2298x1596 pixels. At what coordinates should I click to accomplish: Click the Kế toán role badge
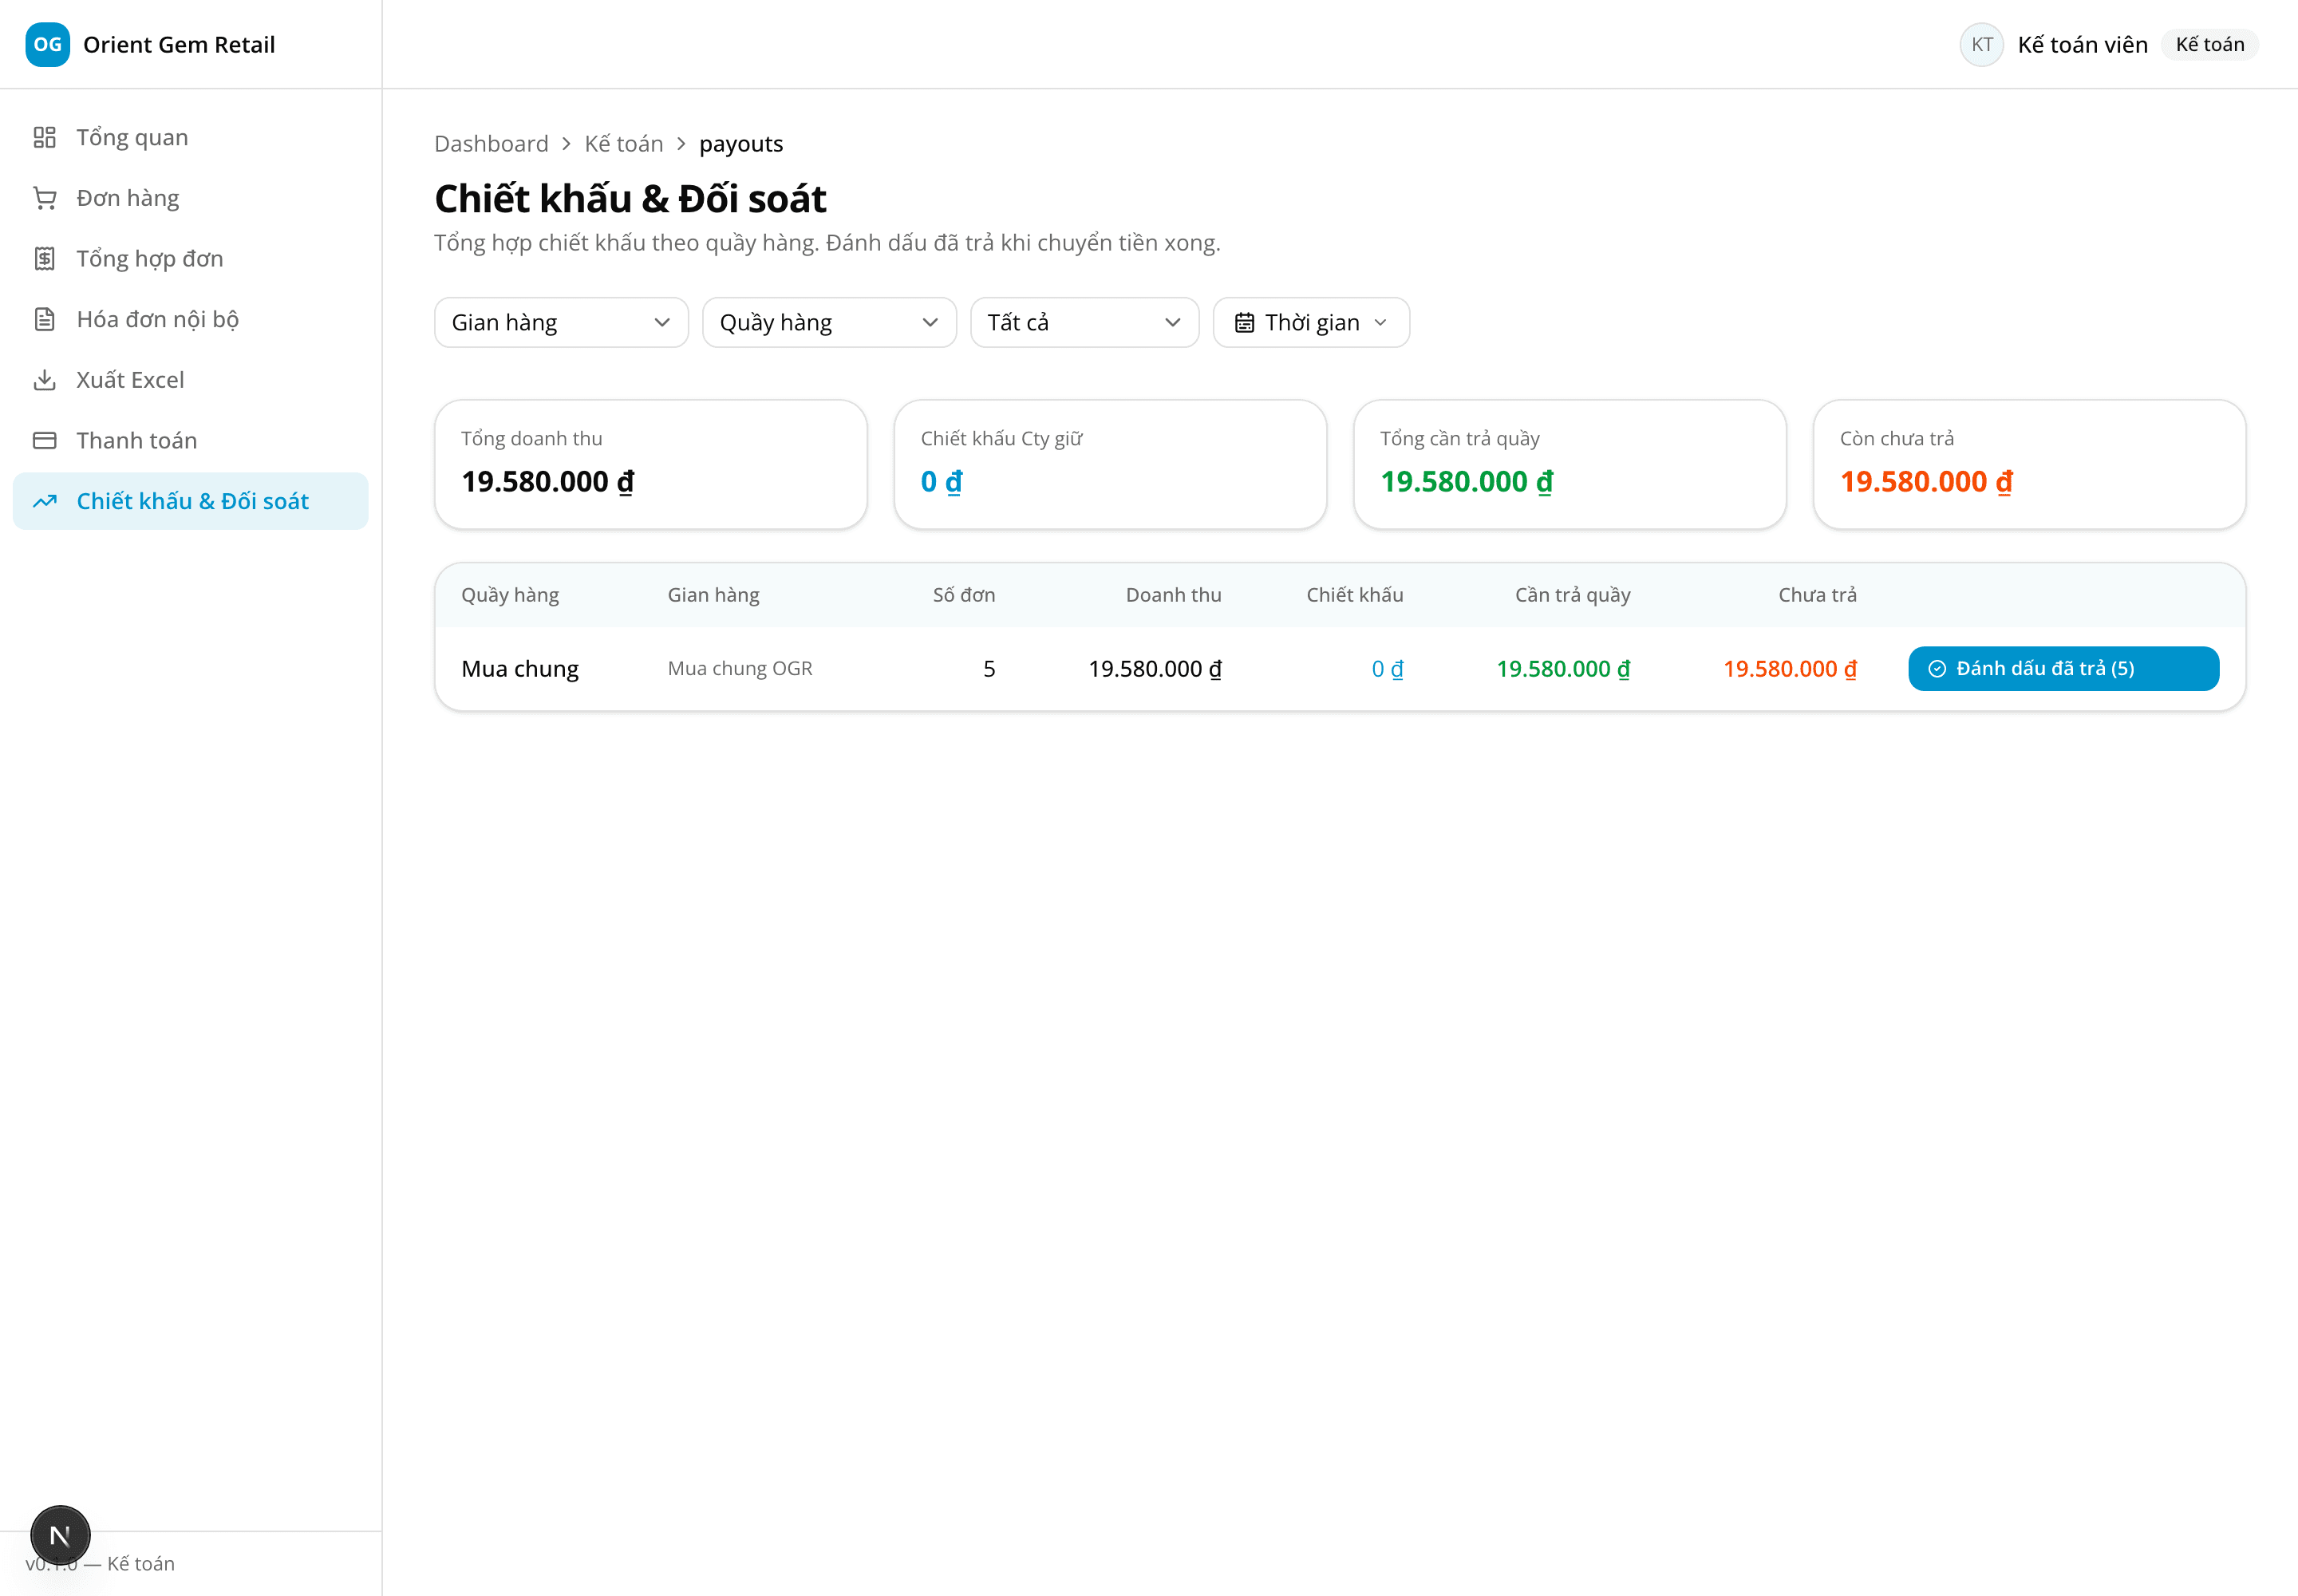[2210, 45]
